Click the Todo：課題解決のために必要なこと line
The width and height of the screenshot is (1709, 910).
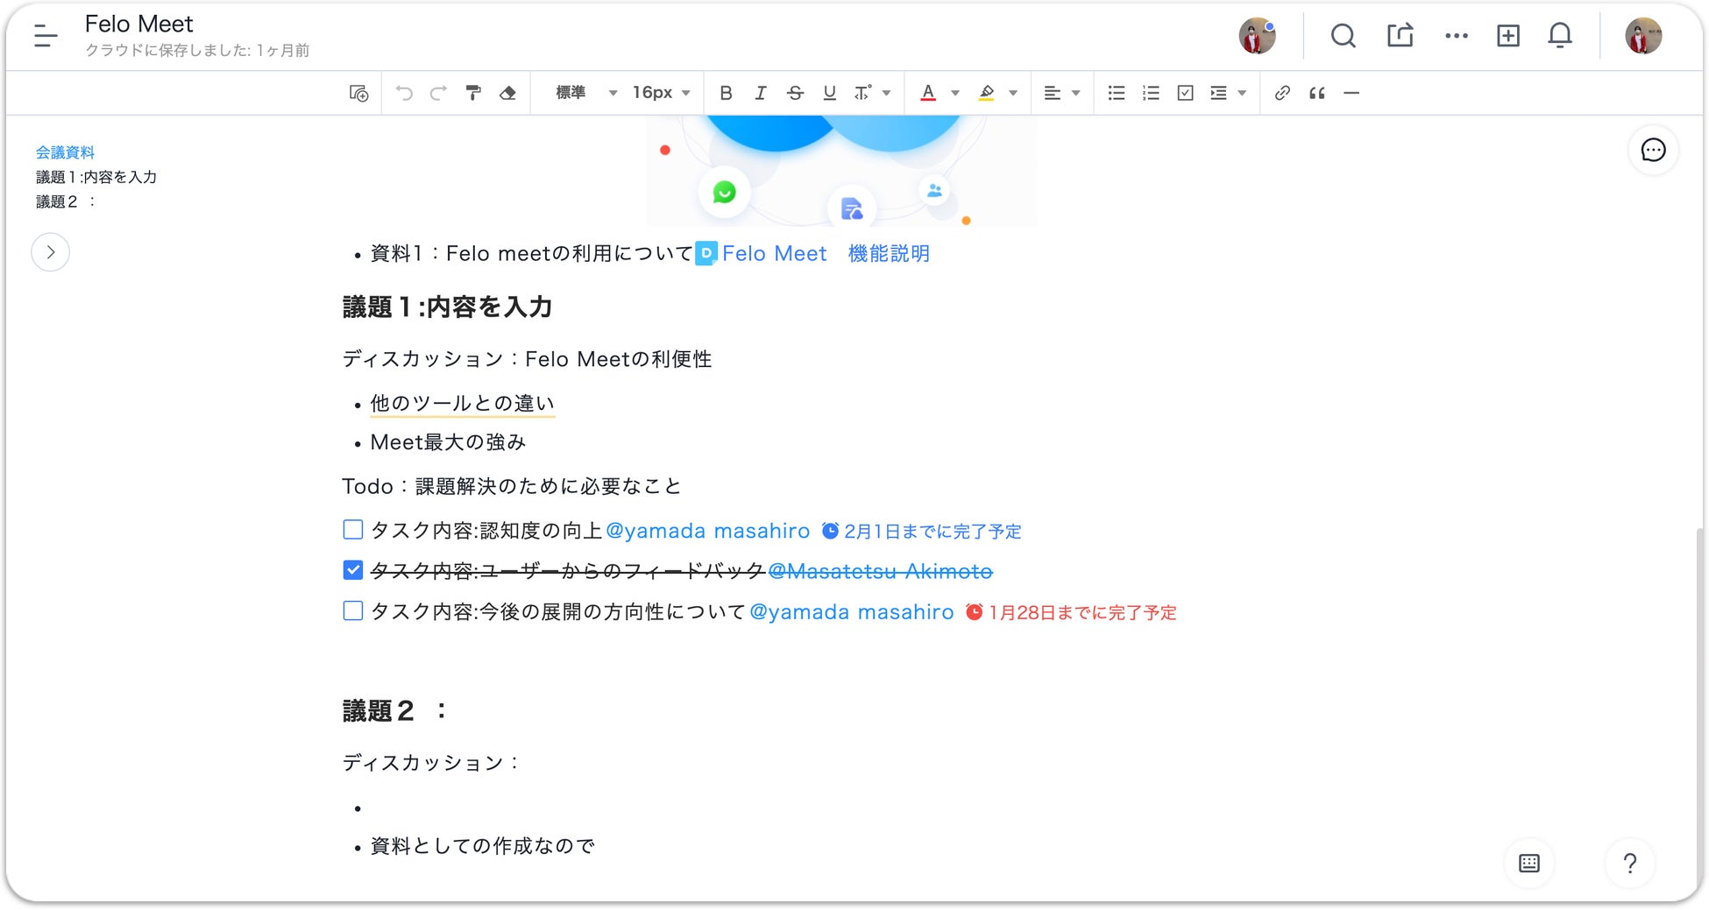pos(511,486)
